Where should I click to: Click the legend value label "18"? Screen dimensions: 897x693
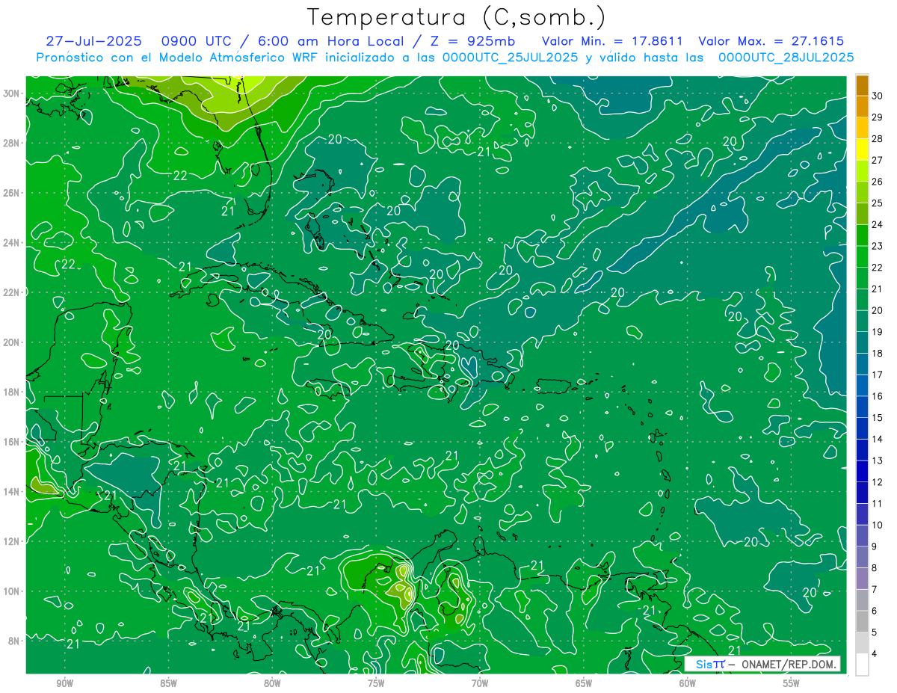point(877,353)
